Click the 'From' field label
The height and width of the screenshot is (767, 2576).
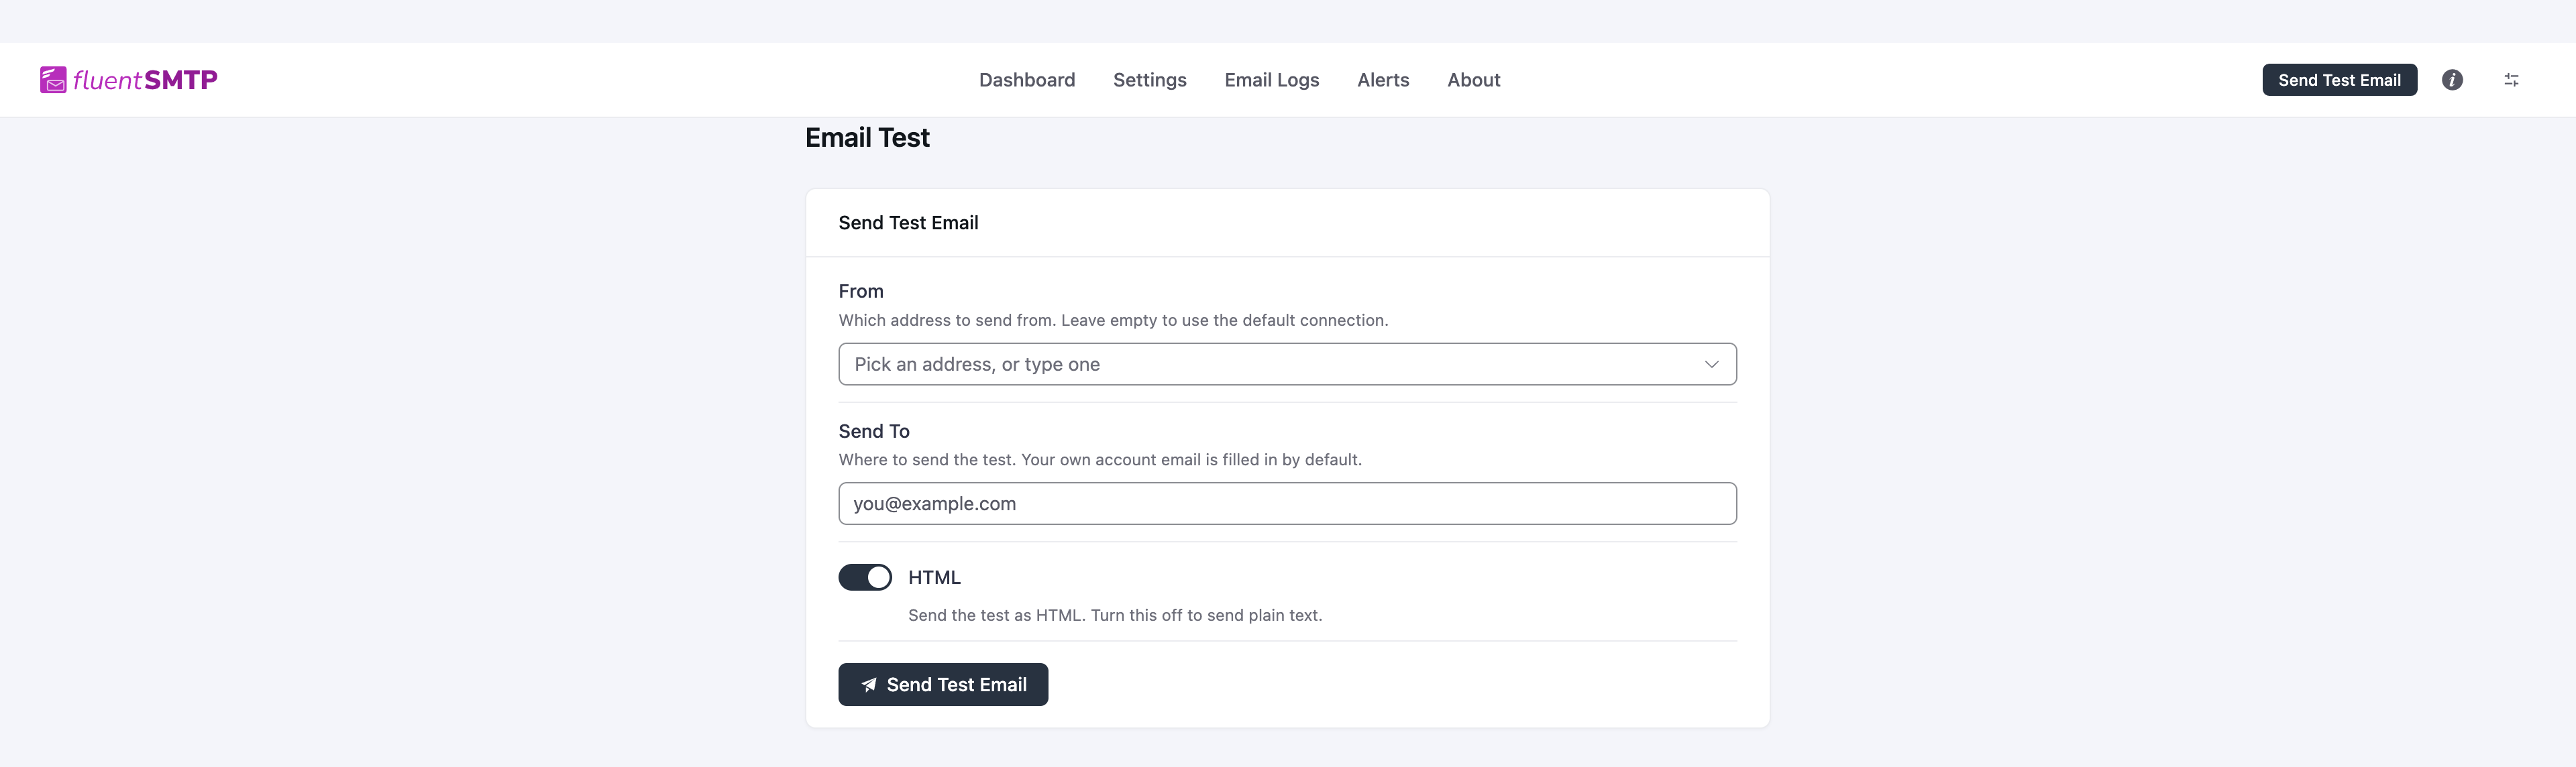tap(861, 291)
